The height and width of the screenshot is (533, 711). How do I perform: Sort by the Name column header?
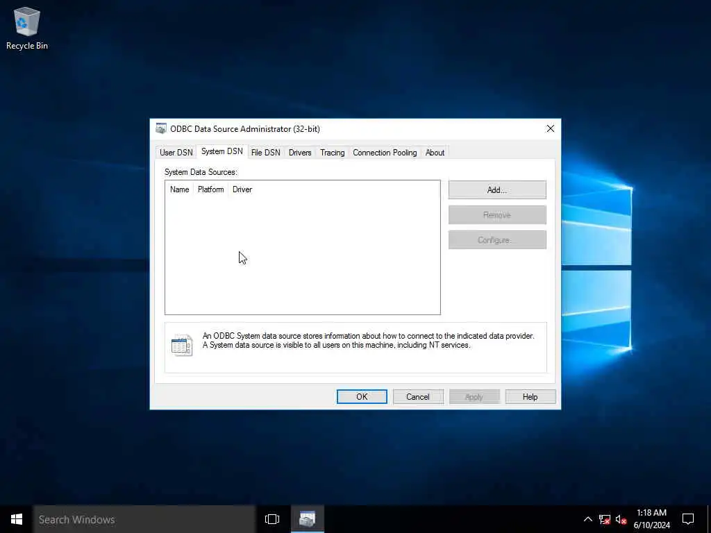tap(180, 189)
